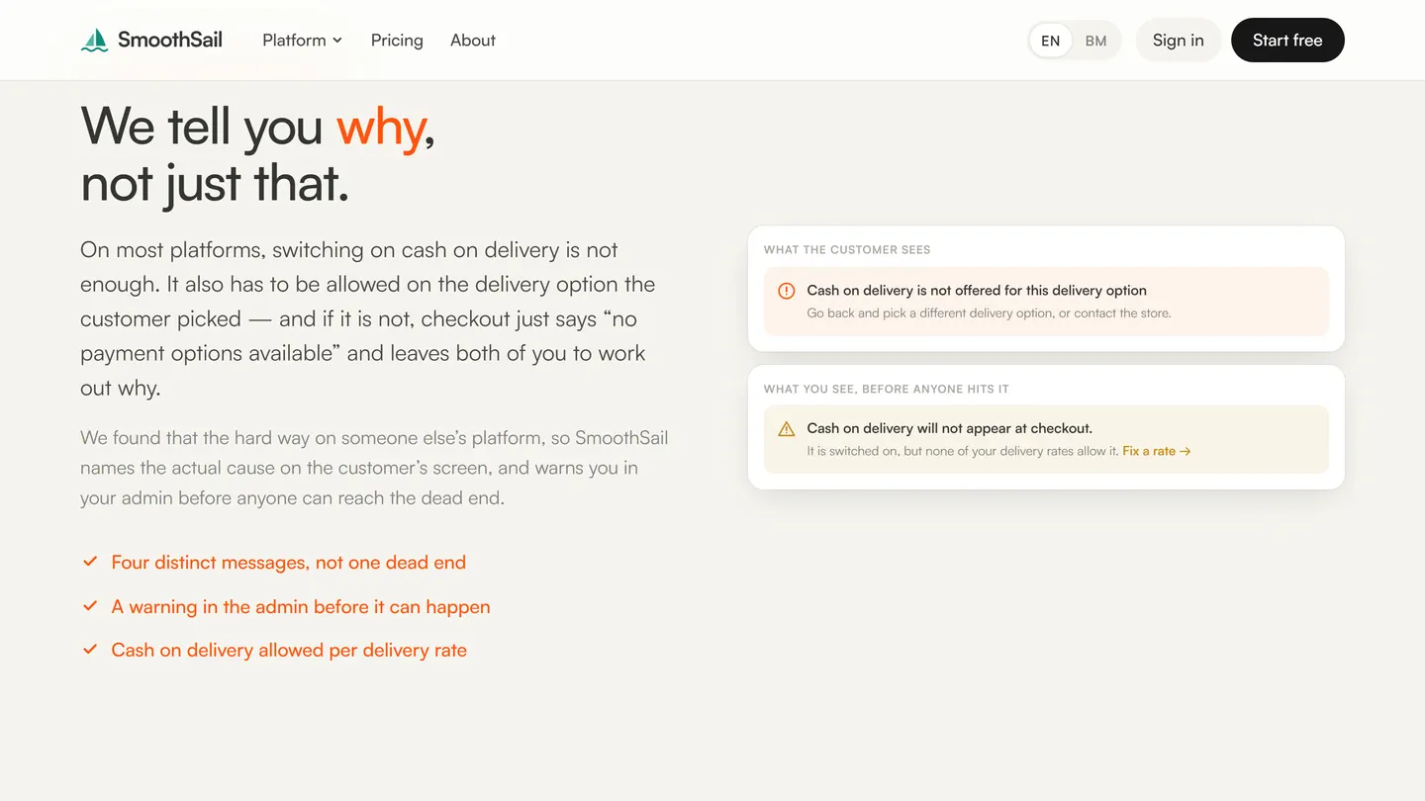1425x801 pixels.
Task: Open the About page
Action: pos(473,41)
